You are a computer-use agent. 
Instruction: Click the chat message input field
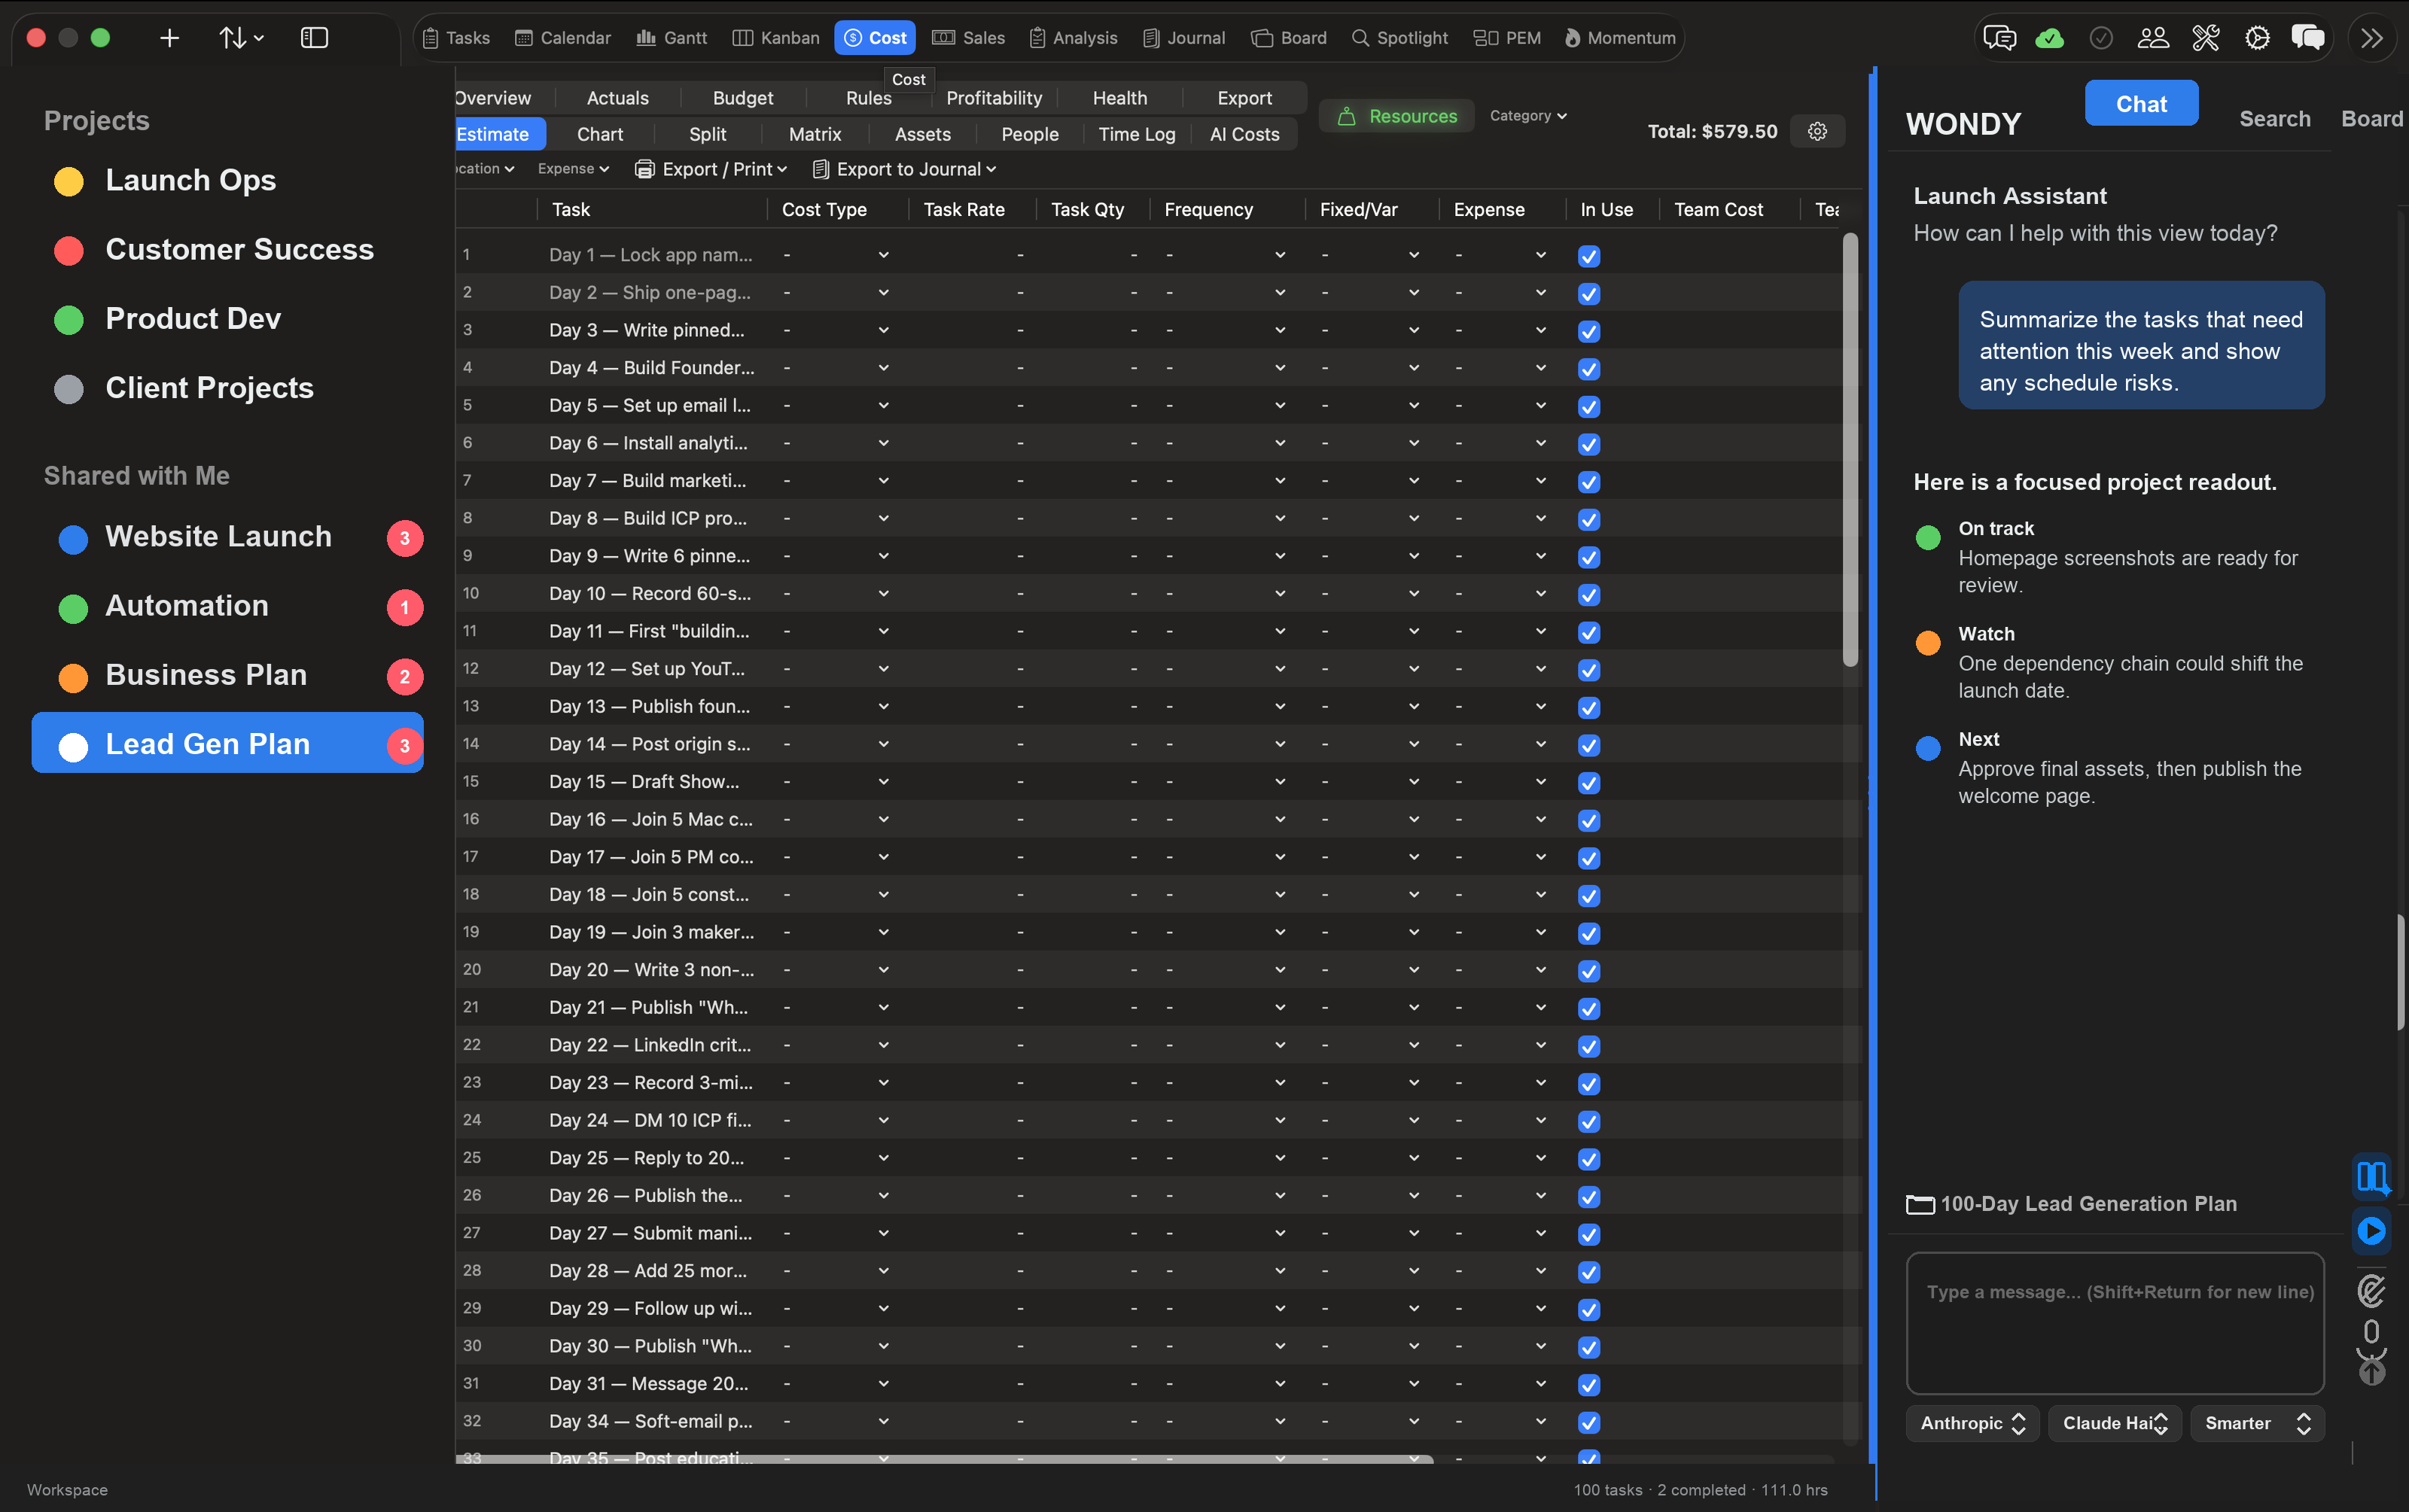2114,1322
